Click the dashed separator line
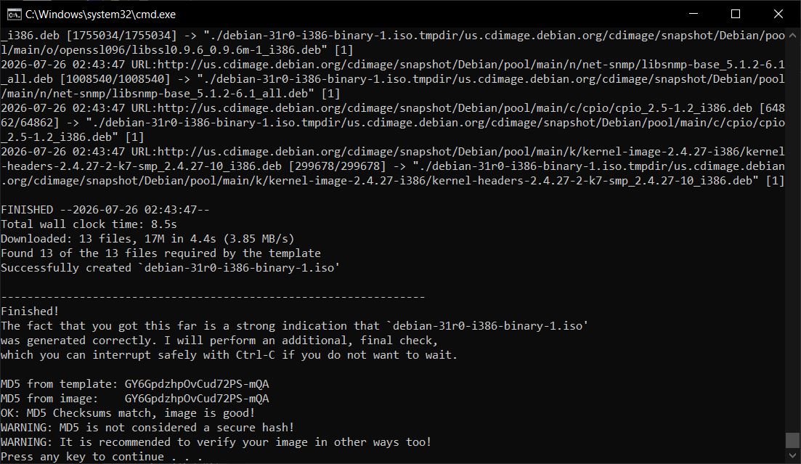Image resolution: width=801 pixels, height=464 pixels. [213, 297]
